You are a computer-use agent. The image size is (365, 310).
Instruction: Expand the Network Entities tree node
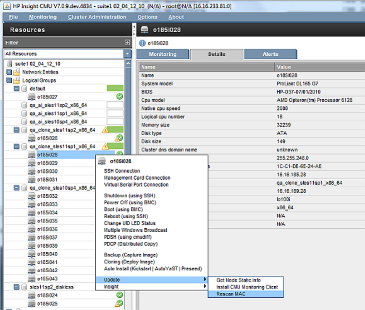9,72
